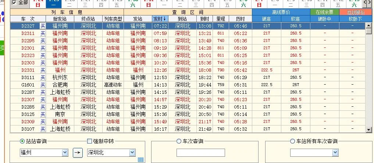Click duration 05:42 of D2331
Viewport: 374px width, 163px height.
(x=241, y=70)
